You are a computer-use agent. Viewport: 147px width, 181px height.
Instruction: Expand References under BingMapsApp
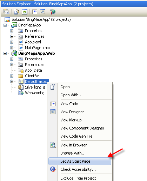tap(12, 36)
